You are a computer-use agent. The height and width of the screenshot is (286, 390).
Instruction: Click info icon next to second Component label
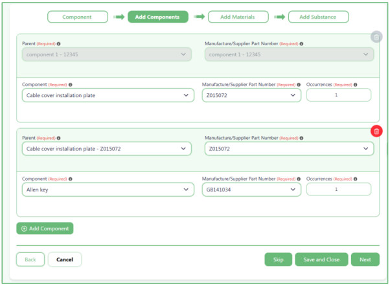(x=71, y=179)
